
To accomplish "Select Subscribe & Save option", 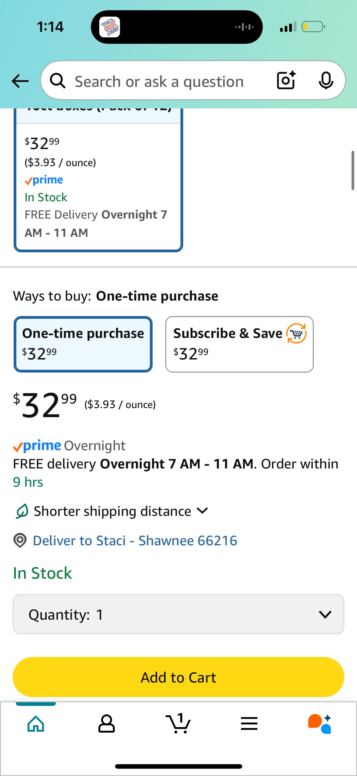I will [x=239, y=344].
